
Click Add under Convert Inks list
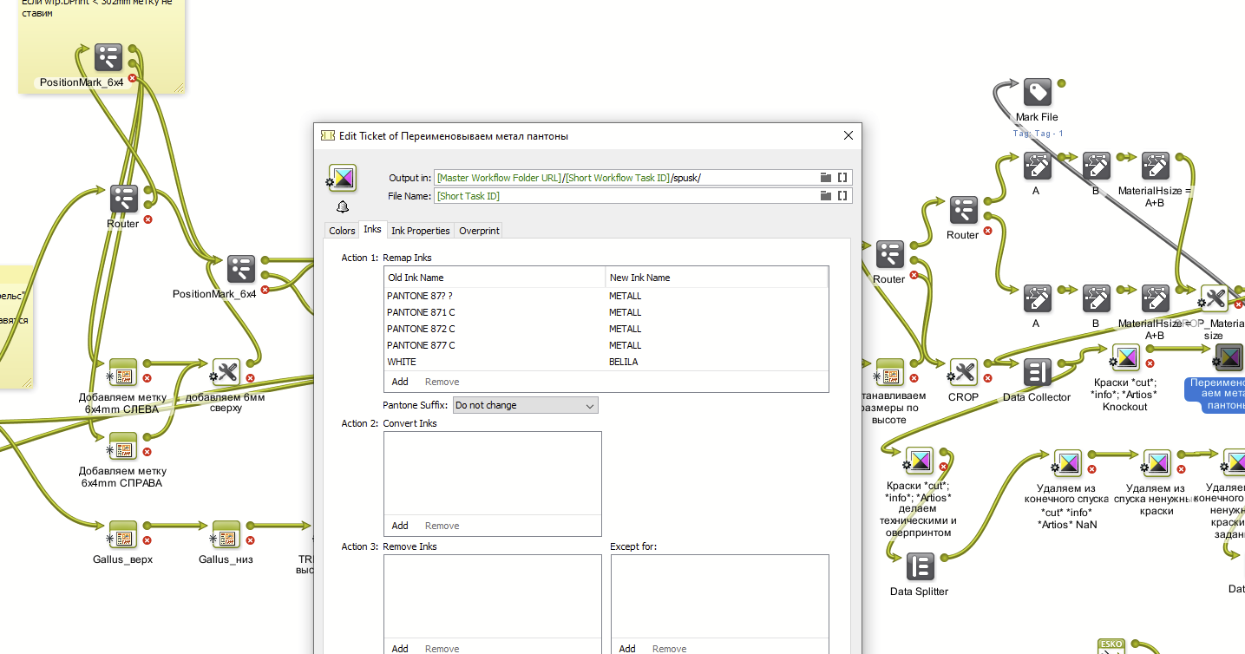[x=400, y=526]
